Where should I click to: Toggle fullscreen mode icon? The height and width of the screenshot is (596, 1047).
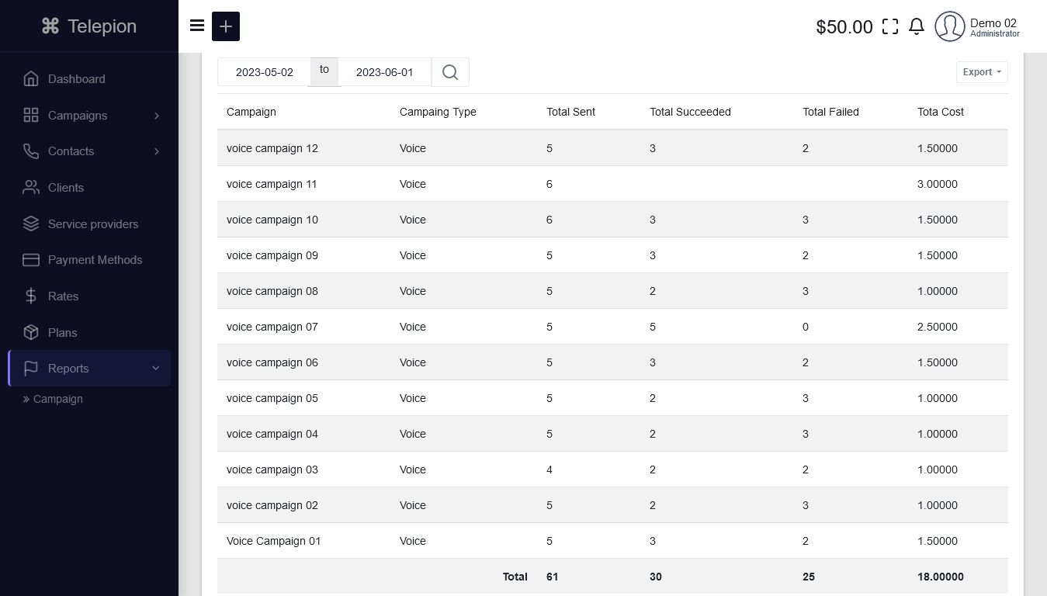click(890, 26)
